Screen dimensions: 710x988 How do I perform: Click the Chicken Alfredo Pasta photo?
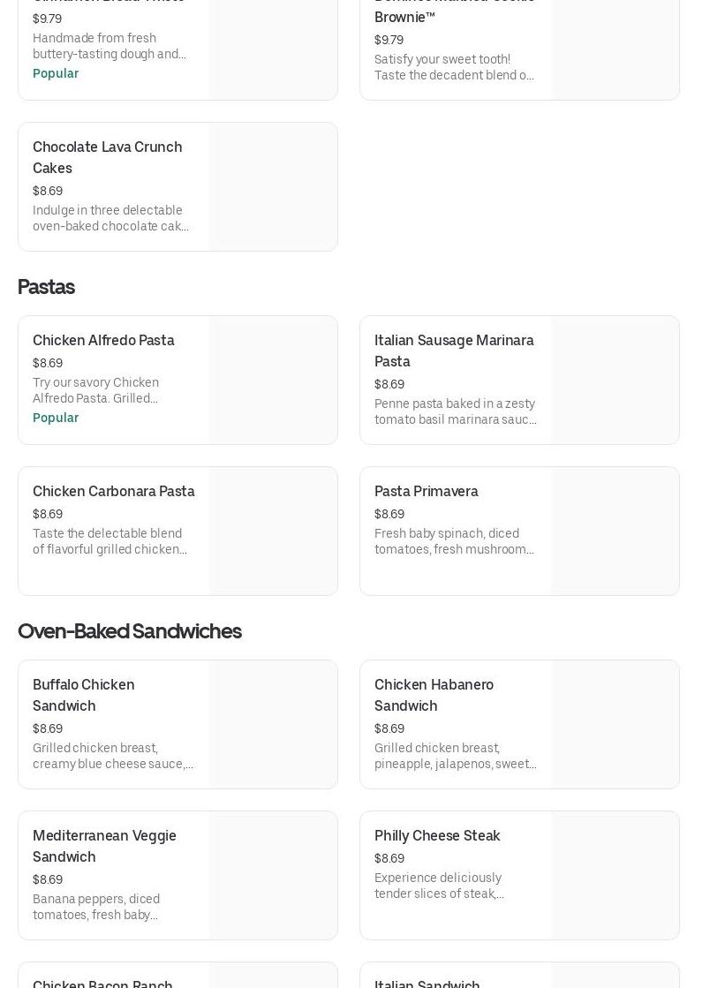tap(273, 381)
